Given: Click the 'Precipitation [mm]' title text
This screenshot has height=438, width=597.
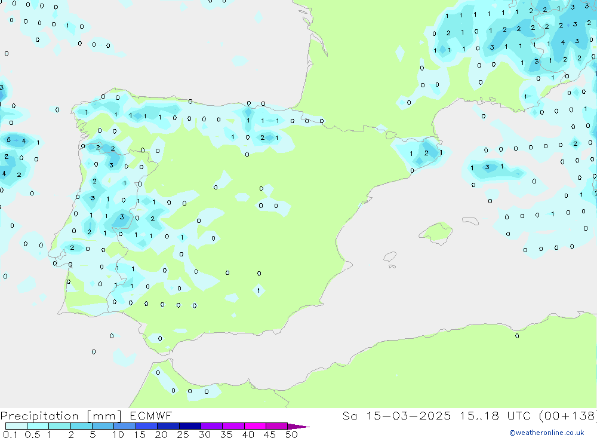Looking at the screenshot, I should (61, 416).
